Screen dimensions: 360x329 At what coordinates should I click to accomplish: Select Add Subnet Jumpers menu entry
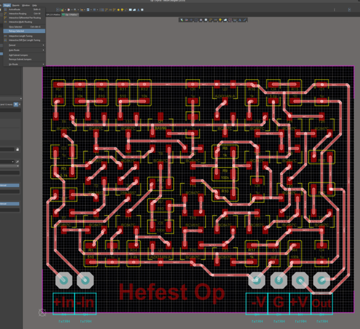coord(25,55)
